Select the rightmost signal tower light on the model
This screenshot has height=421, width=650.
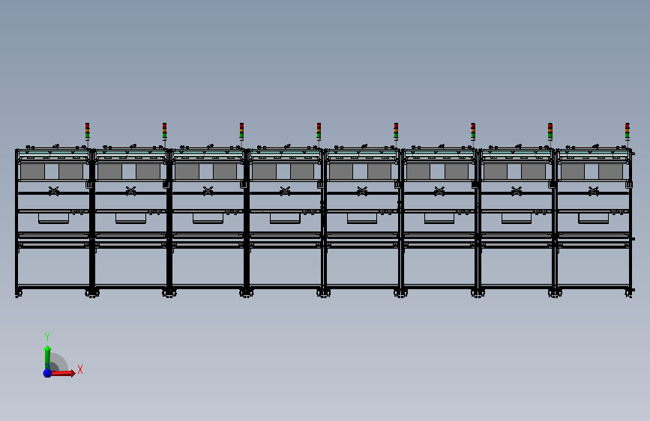tap(628, 131)
